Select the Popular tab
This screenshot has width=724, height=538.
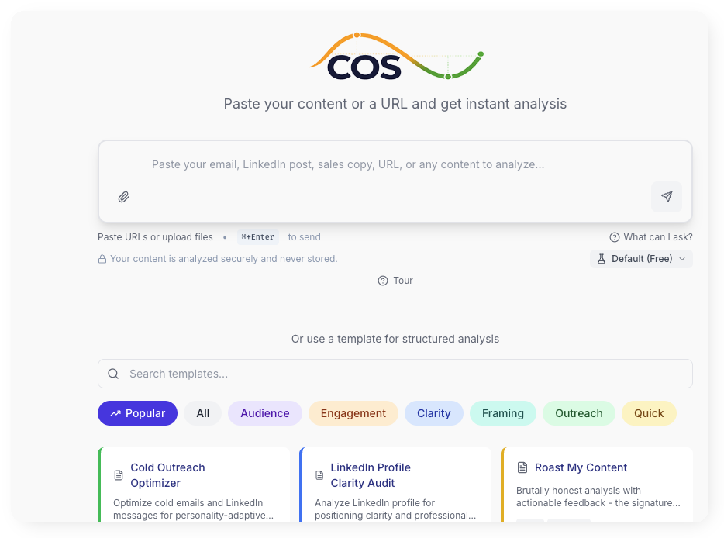[137, 413]
